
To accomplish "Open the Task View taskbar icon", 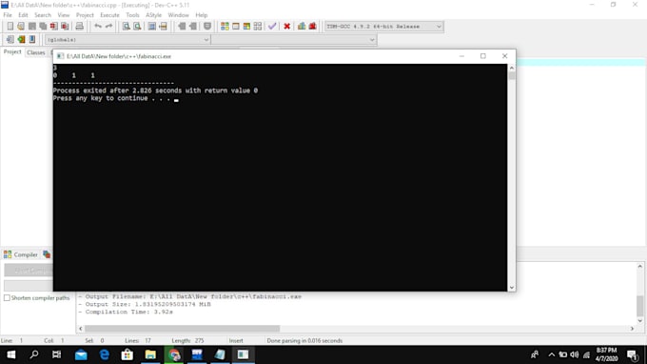I will click(56, 354).
